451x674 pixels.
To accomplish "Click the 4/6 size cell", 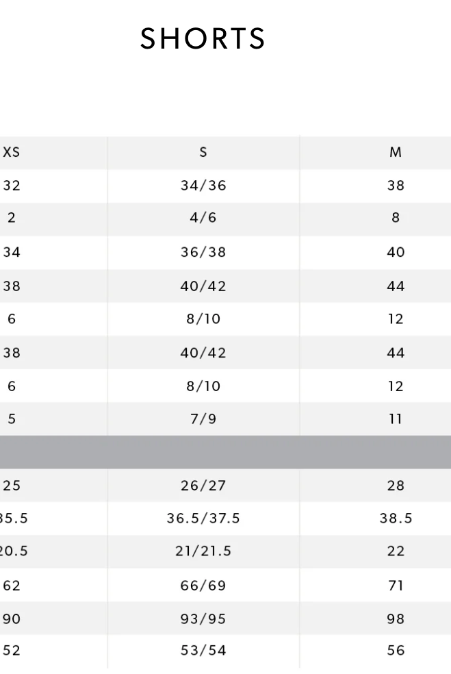I will point(203,218).
